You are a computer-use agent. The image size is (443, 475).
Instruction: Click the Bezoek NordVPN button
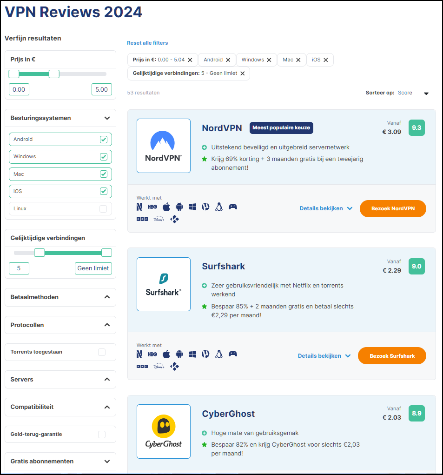393,209
